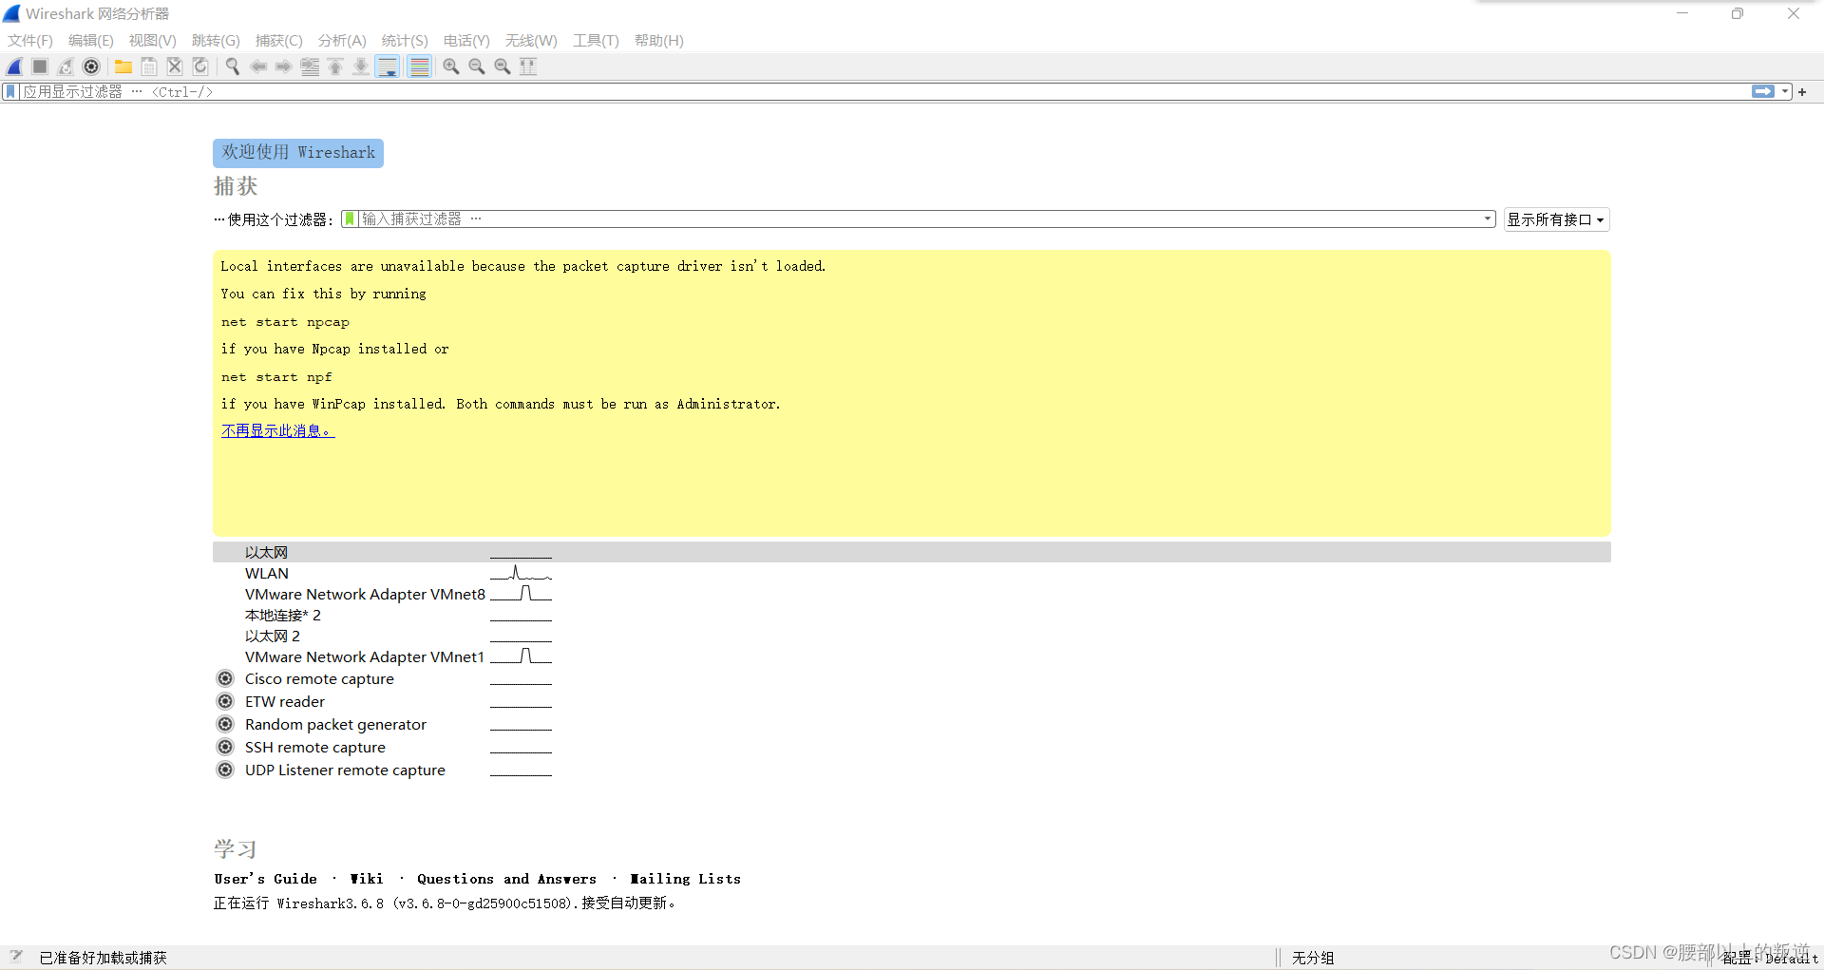Open the 无线(W) menu
The image size is (1824, 970).
(x=531, y=41)
